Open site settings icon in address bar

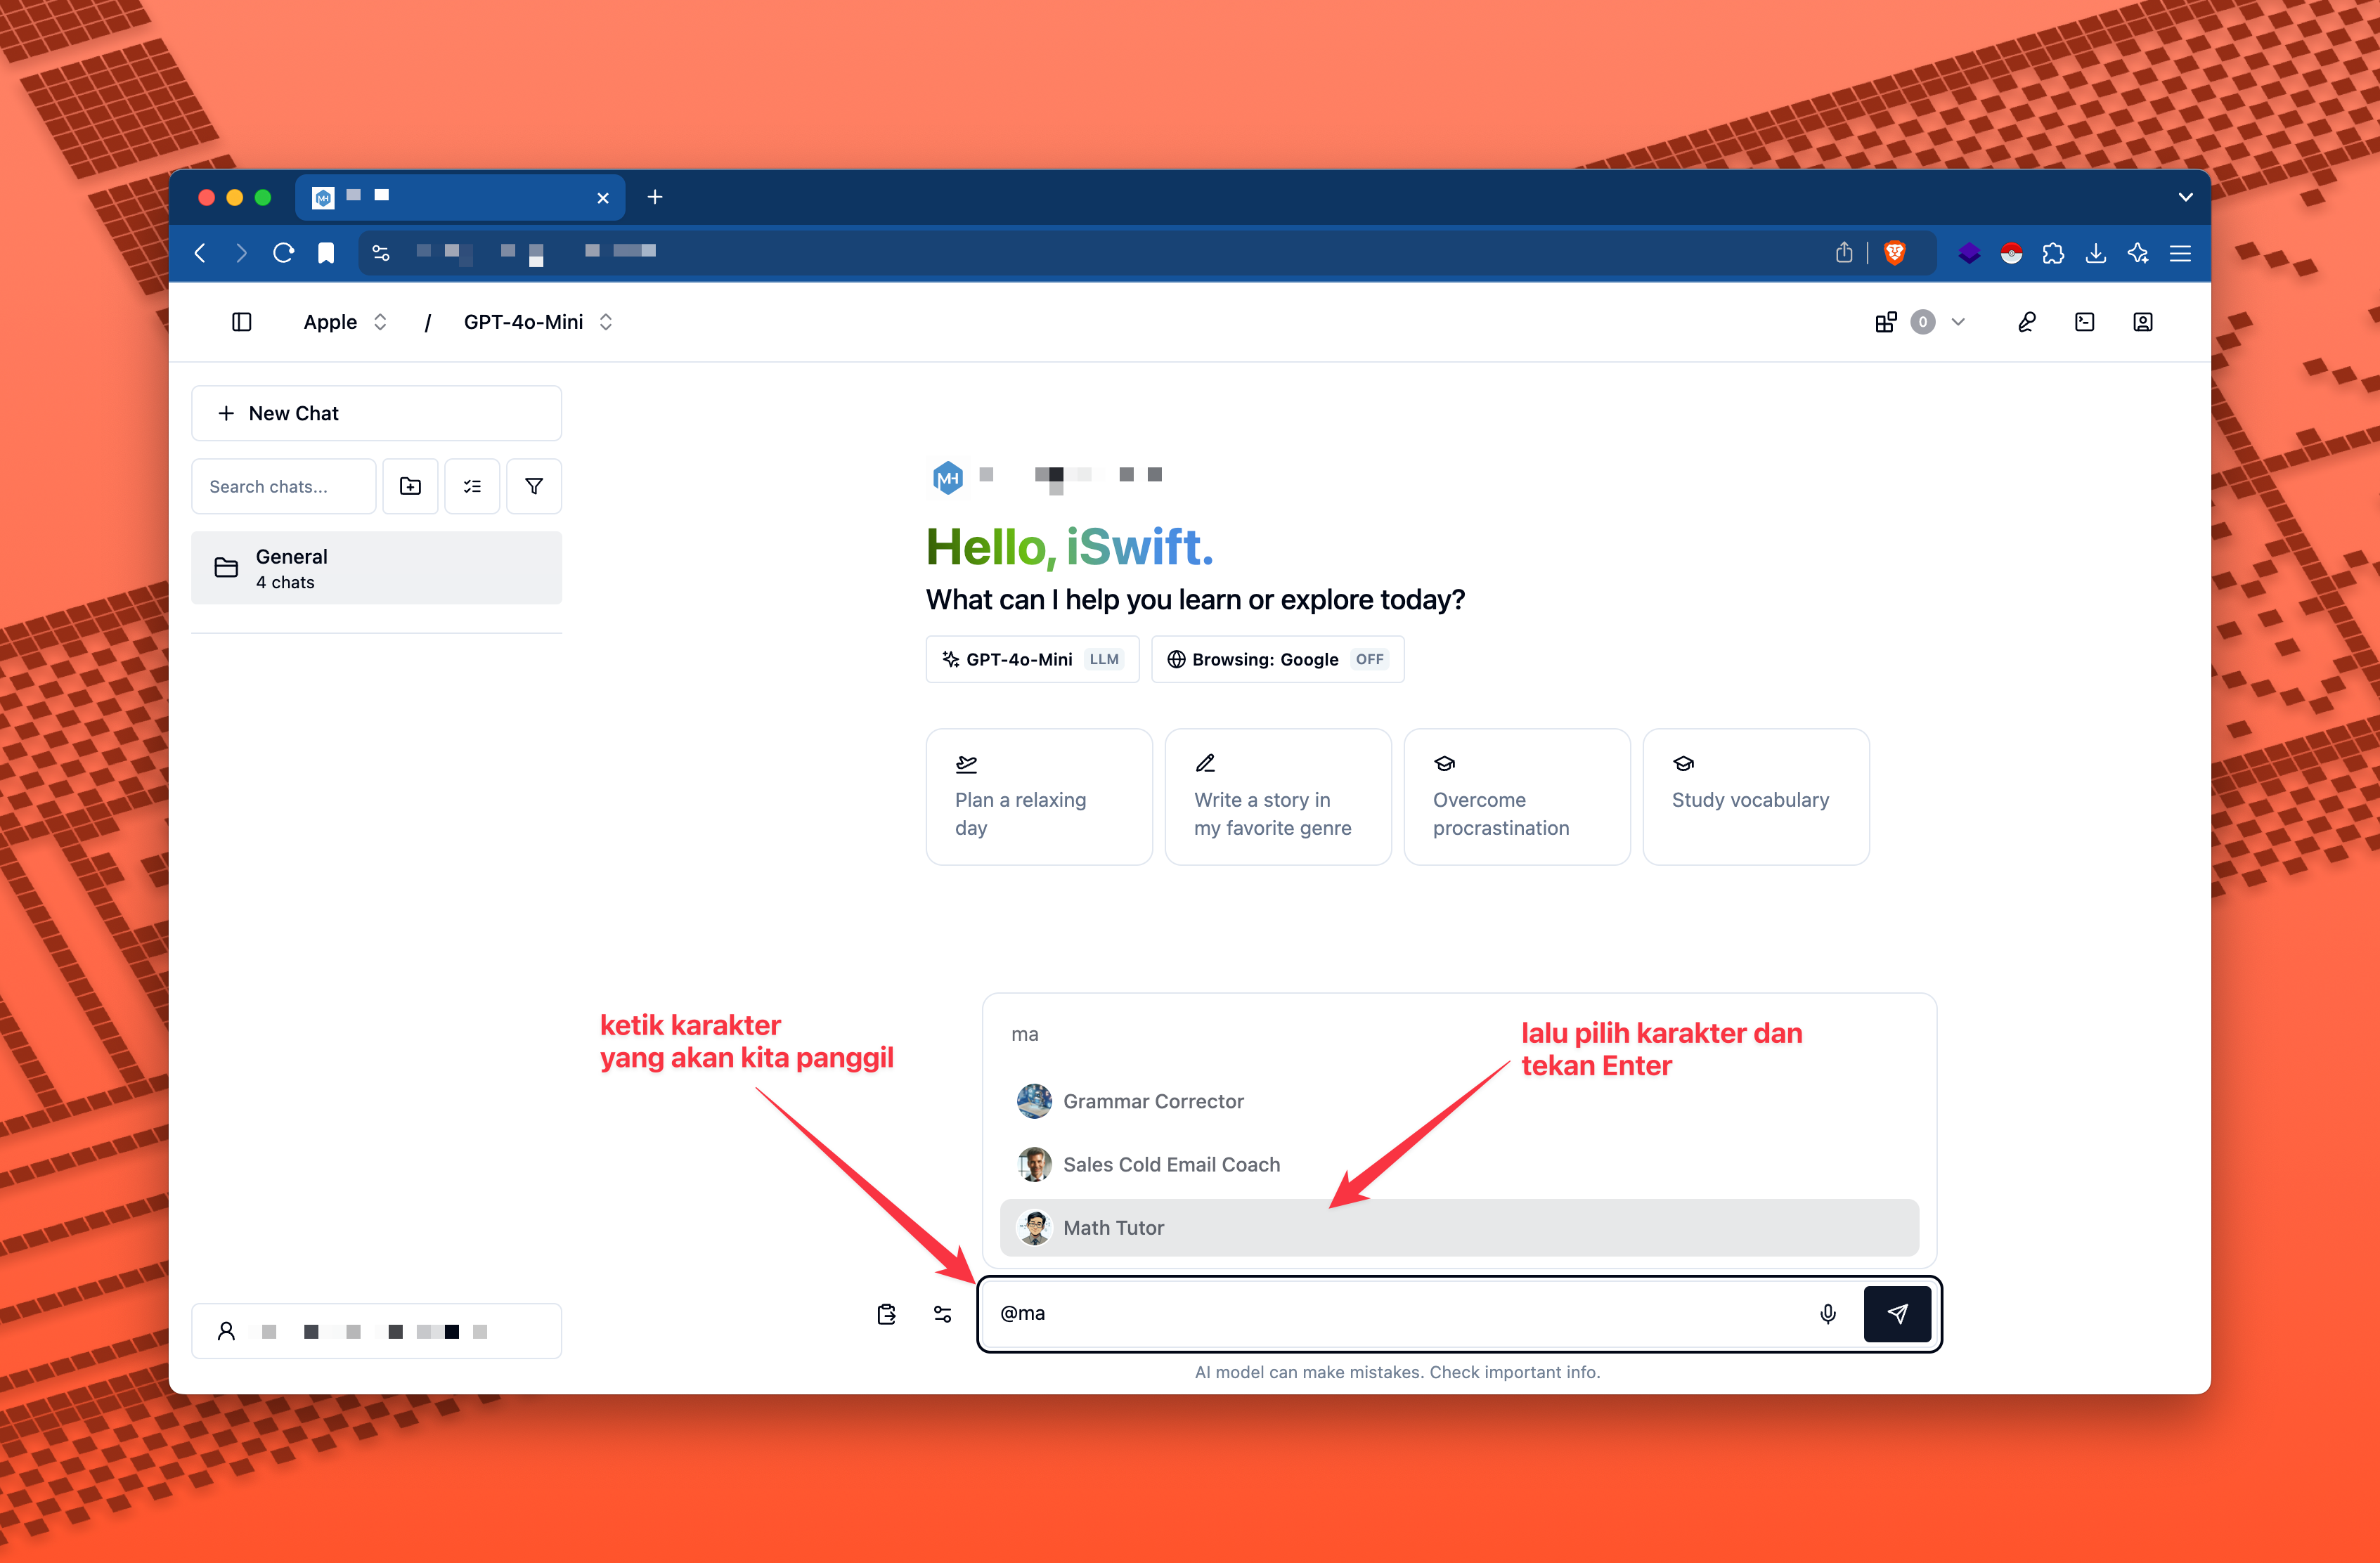[x=380, y=253]
